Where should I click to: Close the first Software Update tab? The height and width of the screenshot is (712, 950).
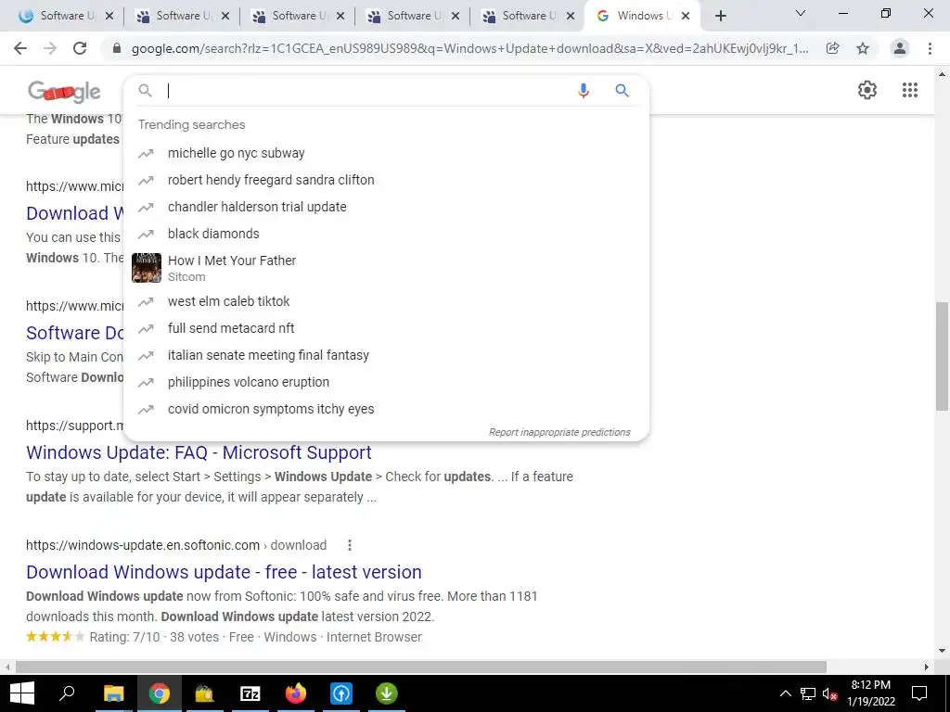pos(109,16)
